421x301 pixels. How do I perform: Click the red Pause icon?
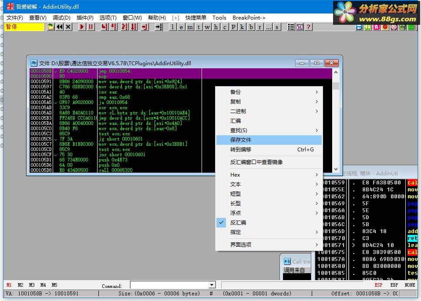tap(91, 27)
